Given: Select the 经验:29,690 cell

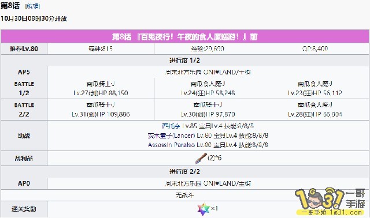Looking at the screenshot, I should tap(208, 48).
